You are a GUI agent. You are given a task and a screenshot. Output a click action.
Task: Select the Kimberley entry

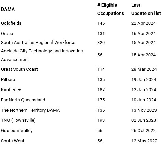pos(11,90)
